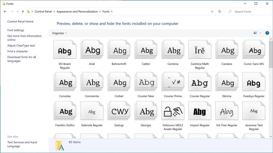Open Text Services and Input Language
The image size is (273, 153).
[22, 144]
